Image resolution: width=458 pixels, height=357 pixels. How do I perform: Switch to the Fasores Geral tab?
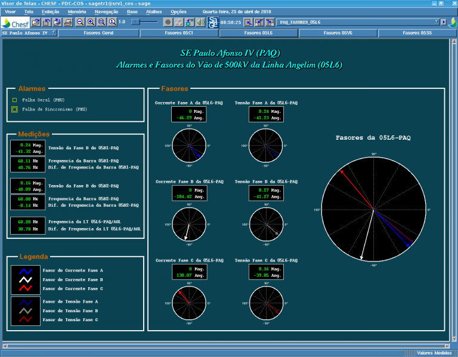[98, 33]
